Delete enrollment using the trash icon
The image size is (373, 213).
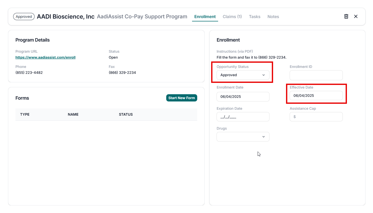pyautogui.click(x=346, y=17)
